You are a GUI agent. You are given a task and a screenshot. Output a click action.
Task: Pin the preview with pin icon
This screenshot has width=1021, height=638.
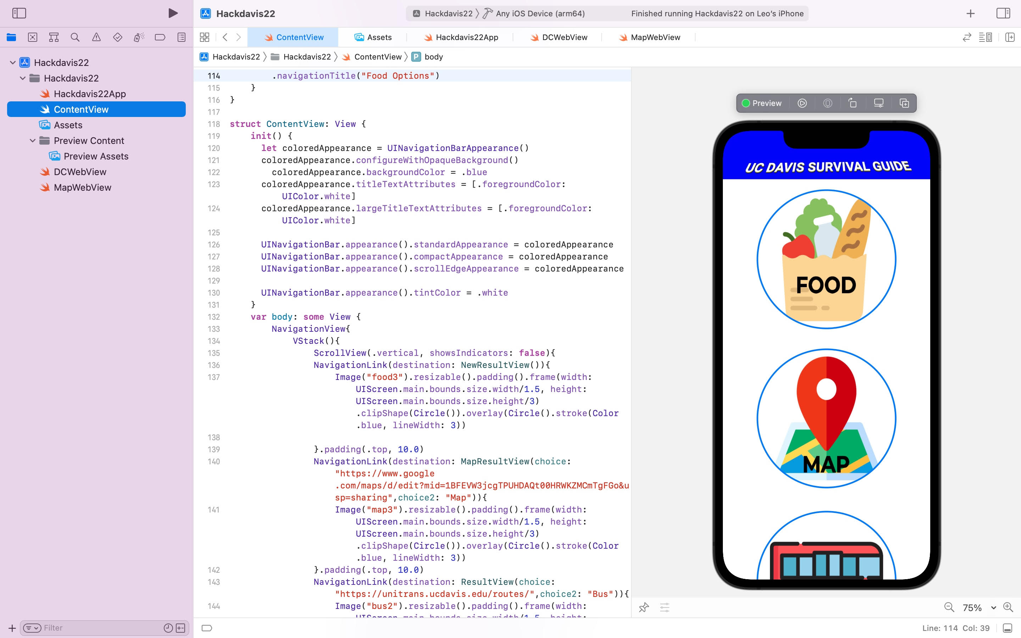click(x=643, y=608)
